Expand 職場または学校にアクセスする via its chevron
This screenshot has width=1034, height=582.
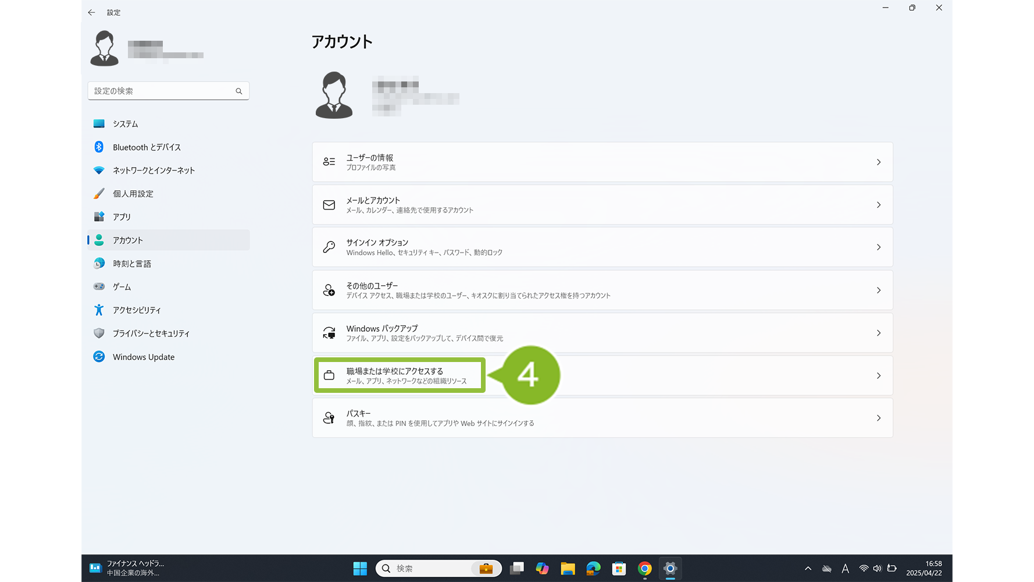coord(879,376)
